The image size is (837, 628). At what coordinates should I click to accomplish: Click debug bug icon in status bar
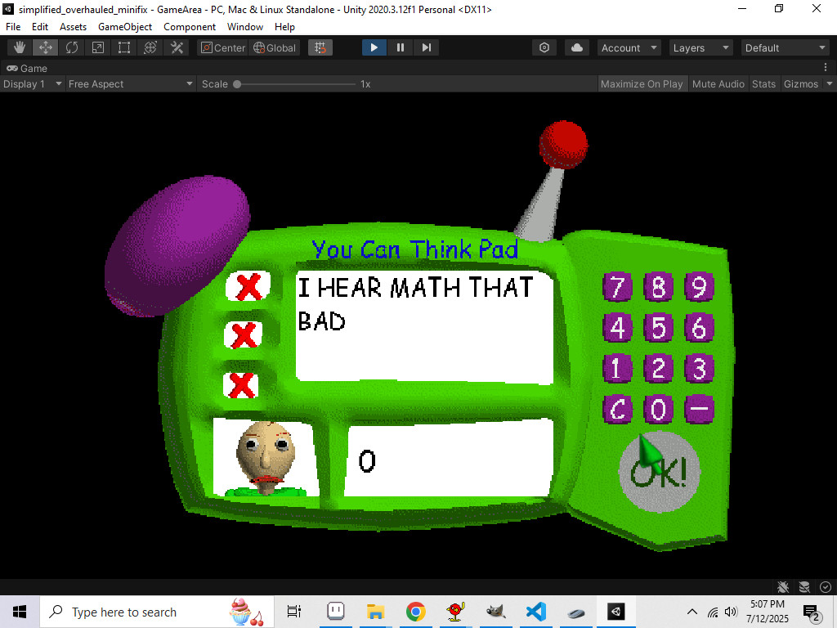(783, 587)
